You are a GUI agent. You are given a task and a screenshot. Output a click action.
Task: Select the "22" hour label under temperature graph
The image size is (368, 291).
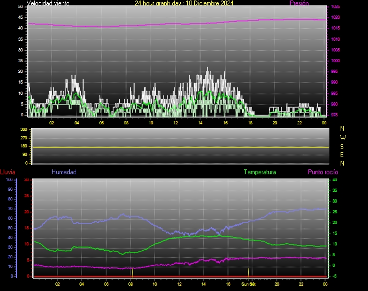click(x=301, y=284)
